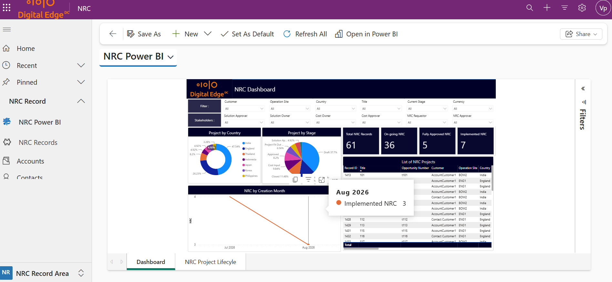Expand the Filters pane with the double chevron
The height and width of the screenshot is (282, 612).
583,89
